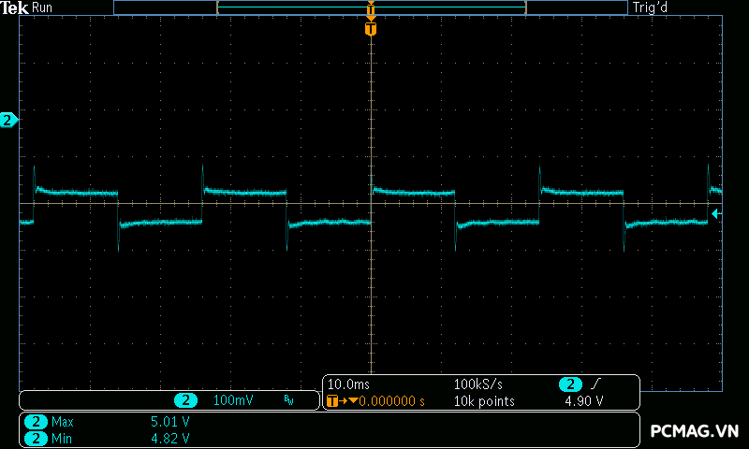749x449 pixels.
Task: Click the Max 5.01 V measurement value
Action: [x=169, y=422]
